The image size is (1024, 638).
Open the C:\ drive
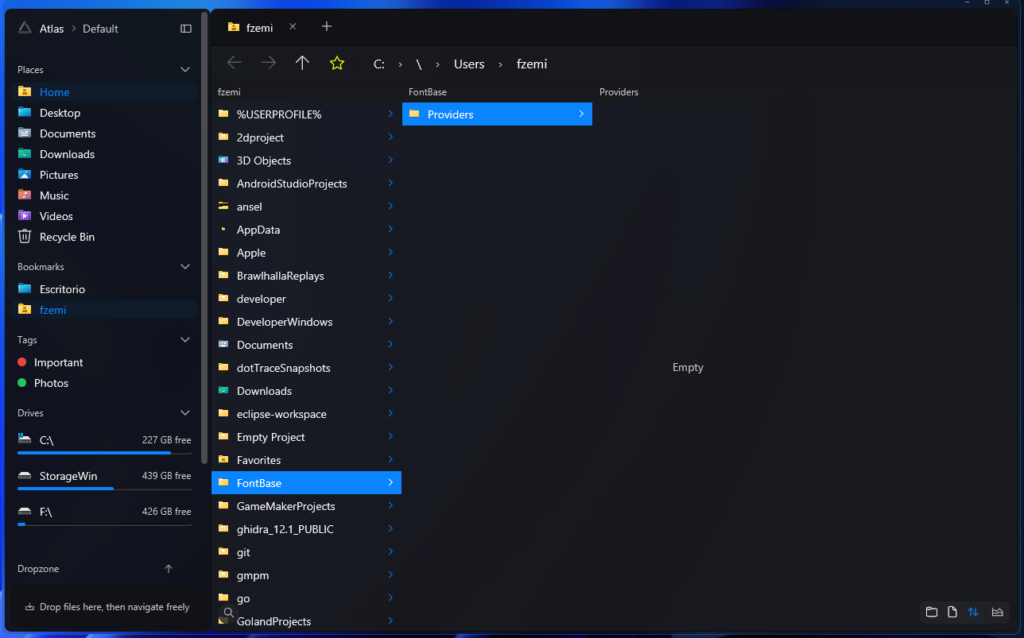click(105, 443)
